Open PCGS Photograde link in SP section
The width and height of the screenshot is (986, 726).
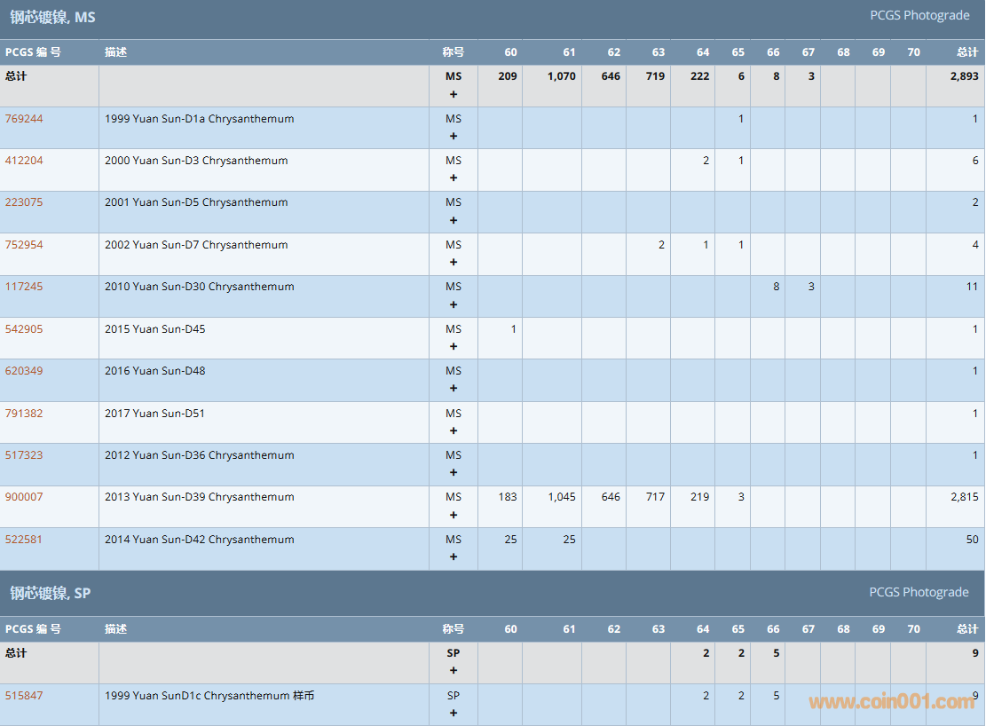(919, 592)
